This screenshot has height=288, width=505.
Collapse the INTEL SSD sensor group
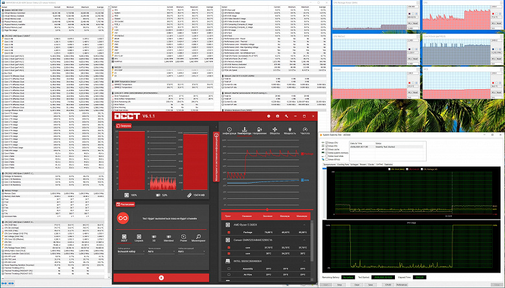pyautogui.click(x=304, y=261)
